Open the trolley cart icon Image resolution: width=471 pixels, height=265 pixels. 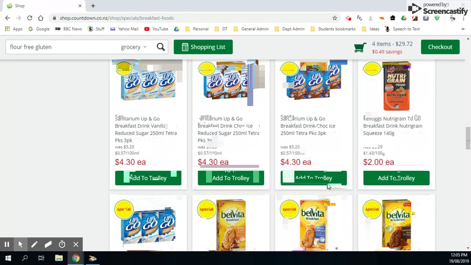coord(360,47)
